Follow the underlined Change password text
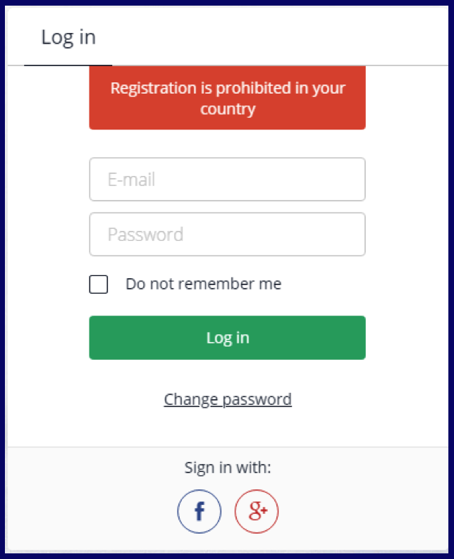 point(228,400)
